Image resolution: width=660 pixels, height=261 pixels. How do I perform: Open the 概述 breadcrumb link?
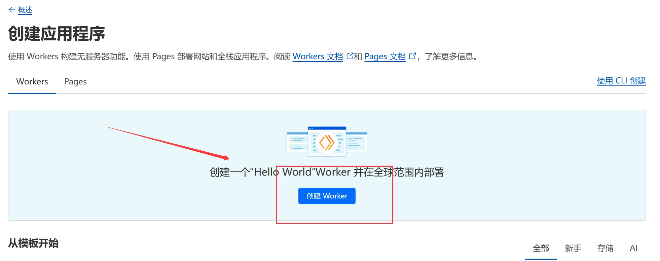pyautogui.click(x=25, y=10)
